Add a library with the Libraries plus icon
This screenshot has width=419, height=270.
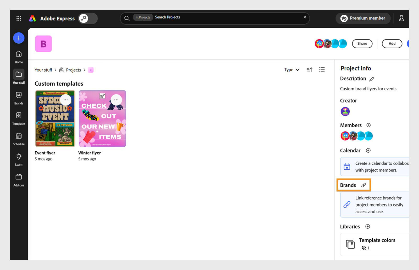click(368, 227)
